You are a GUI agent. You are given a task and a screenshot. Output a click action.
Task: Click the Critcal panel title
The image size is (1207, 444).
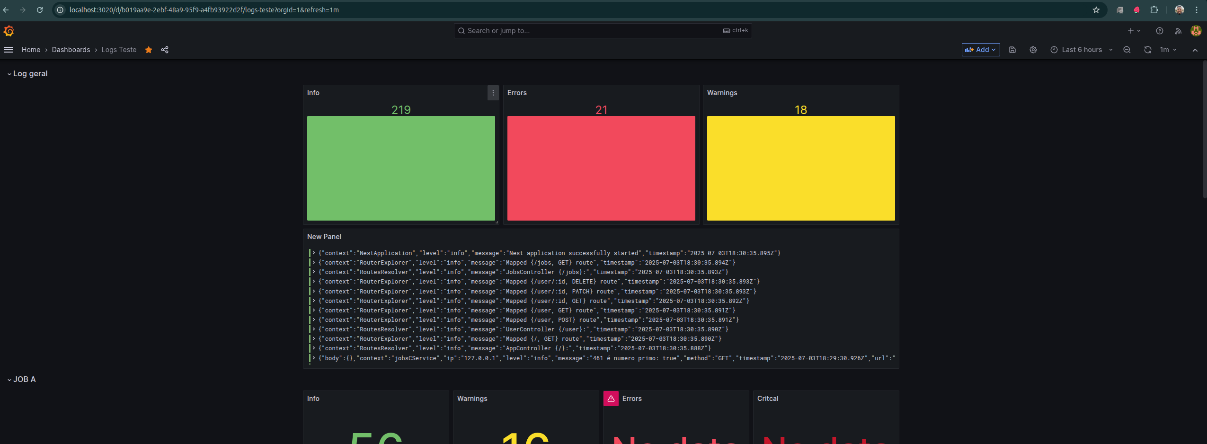[x=768, y=399]
